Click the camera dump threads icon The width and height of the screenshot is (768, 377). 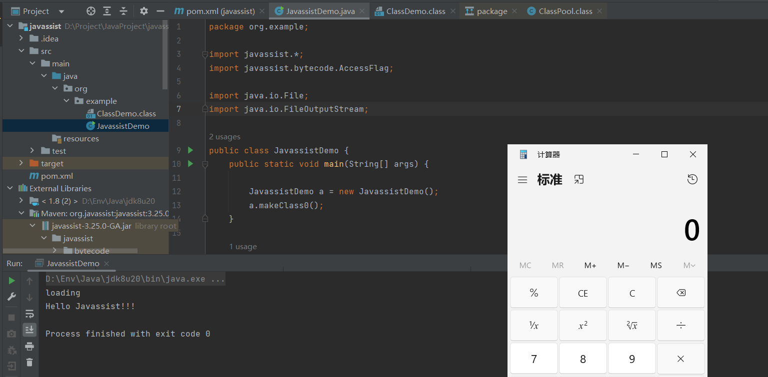pyautogui.click(x=11, y=334)
